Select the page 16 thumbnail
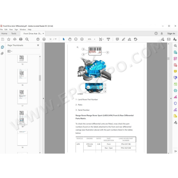This screenshot has height=178, width=178. click(22, 76)
